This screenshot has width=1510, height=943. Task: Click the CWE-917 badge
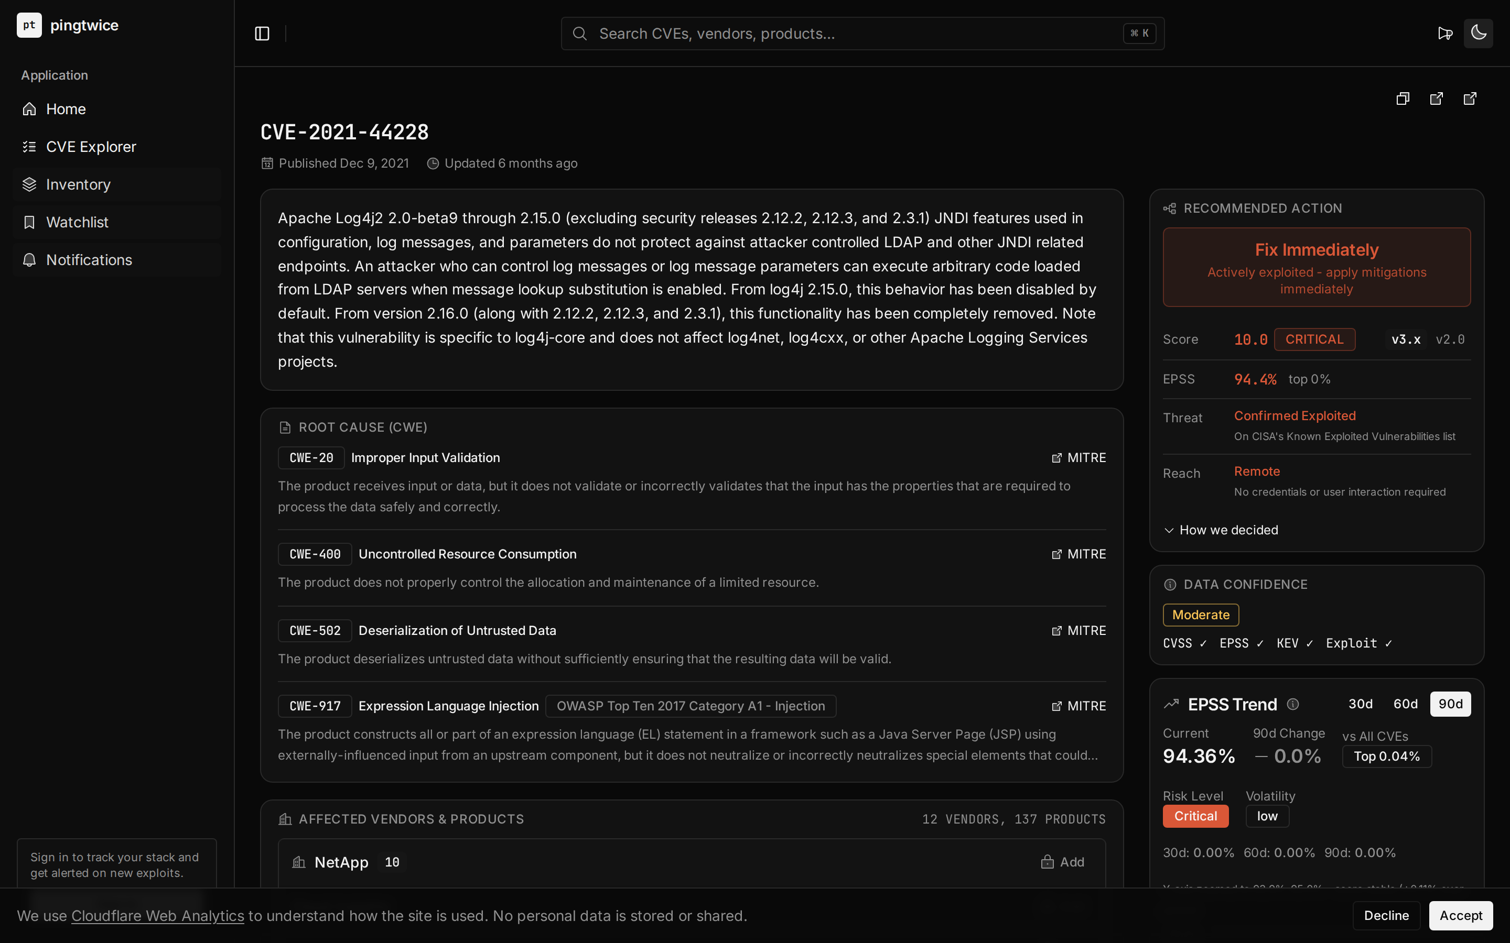(x=315, y=706)
